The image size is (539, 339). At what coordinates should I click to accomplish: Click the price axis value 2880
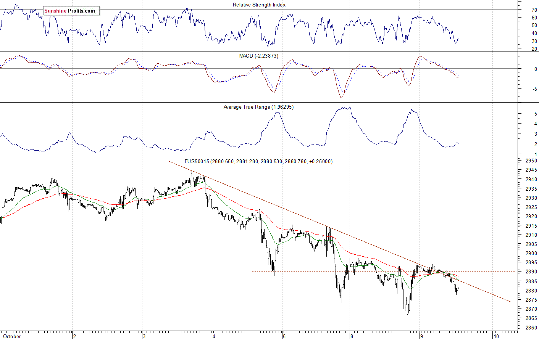[x=532, y=291]
